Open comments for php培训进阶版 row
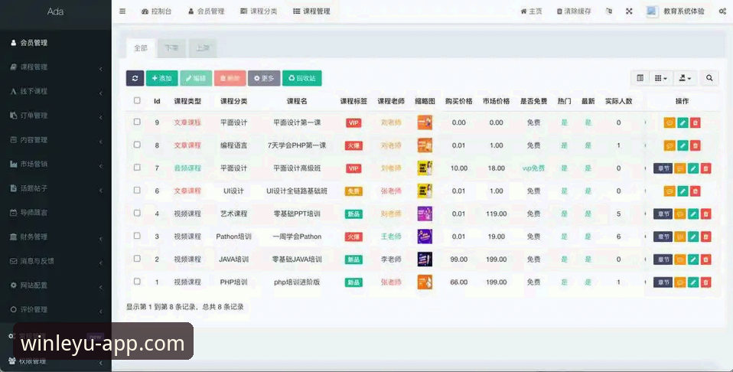The width and height of the screenshot is (733, 372). pos(679,282)
